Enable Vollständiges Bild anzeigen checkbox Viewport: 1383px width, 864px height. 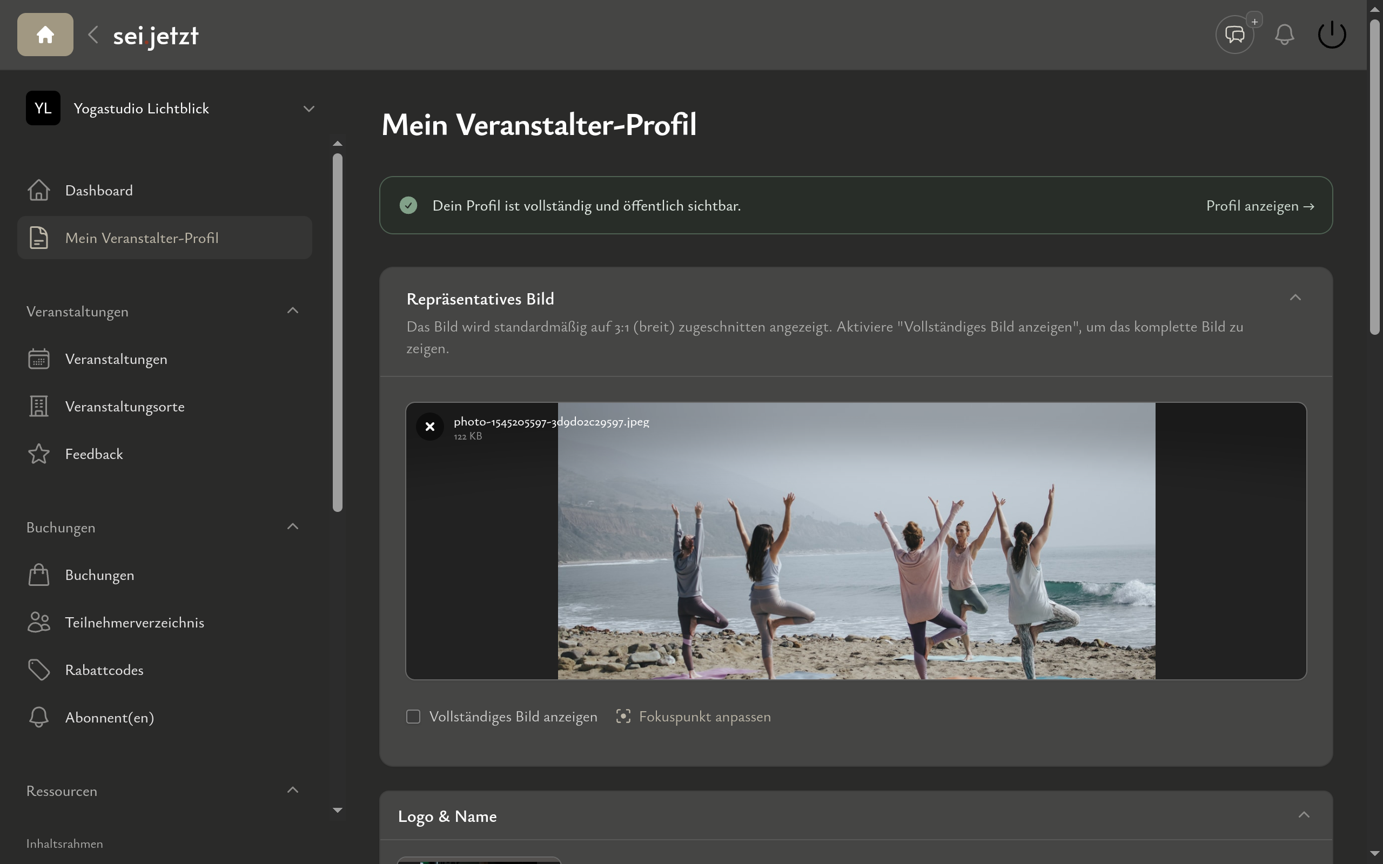(413, 717)
